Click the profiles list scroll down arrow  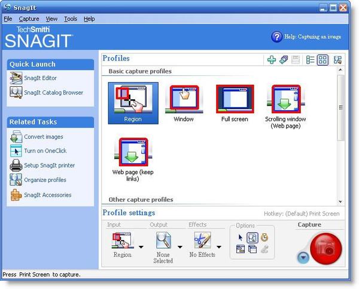click(x=340, y=202)
